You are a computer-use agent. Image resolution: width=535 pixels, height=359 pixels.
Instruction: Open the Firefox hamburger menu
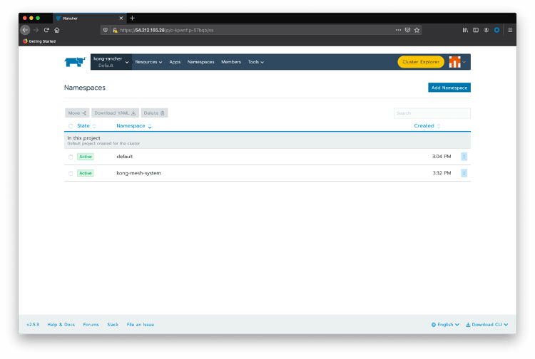pyautogui.click(x=510, y=30)
